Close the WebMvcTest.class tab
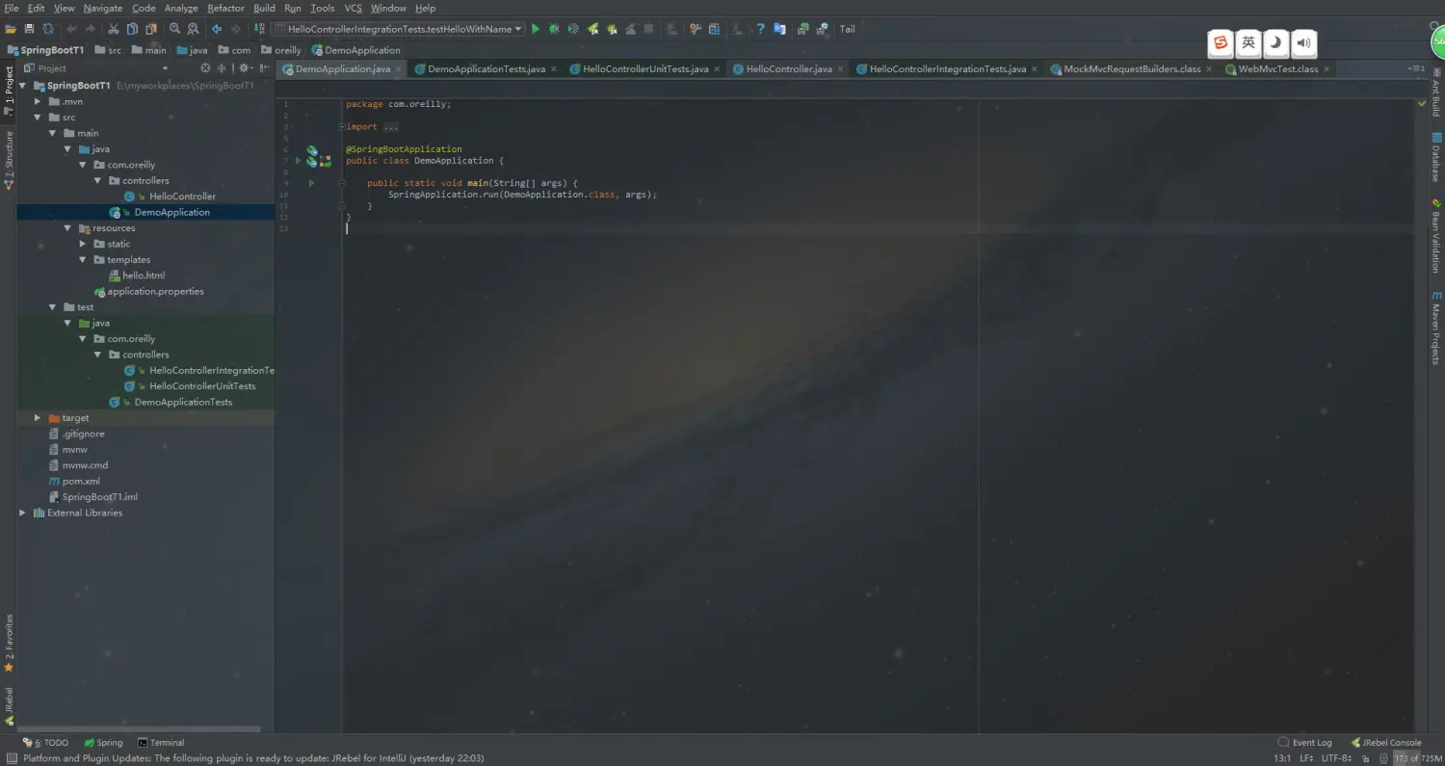Viewport: 1445px width, 766px height. pos(1327,69)
